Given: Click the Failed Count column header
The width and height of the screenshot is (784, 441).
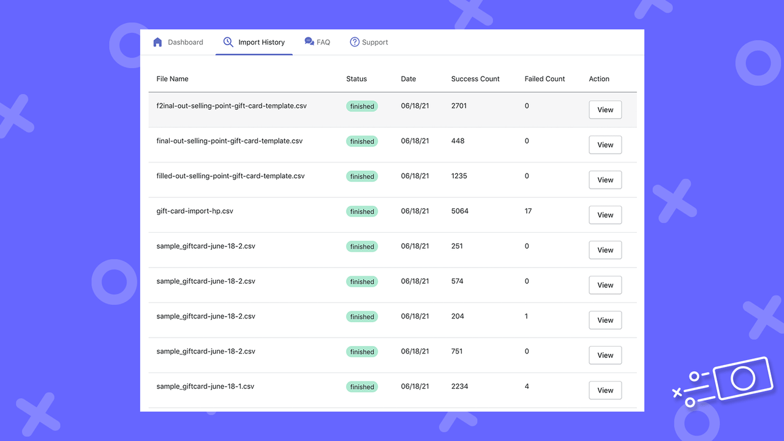Looking at the screenshot, I should point(545,78).
